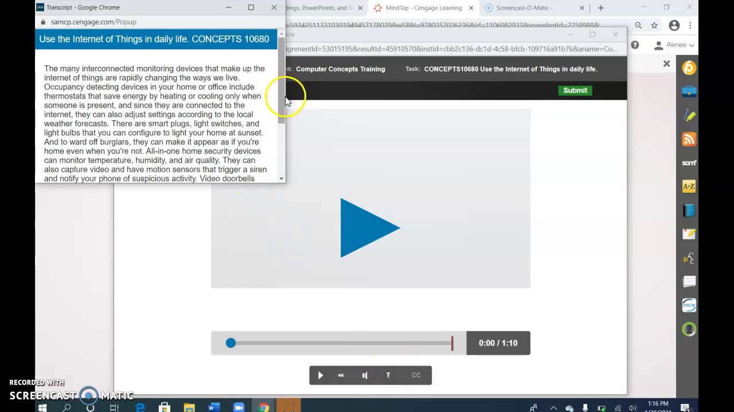Open the notebook flashcards icon
Viewport: 734px width, 412px height.
tap(689, 282)
